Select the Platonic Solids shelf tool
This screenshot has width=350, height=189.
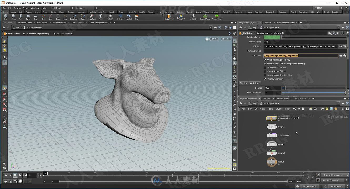[110, 17]
